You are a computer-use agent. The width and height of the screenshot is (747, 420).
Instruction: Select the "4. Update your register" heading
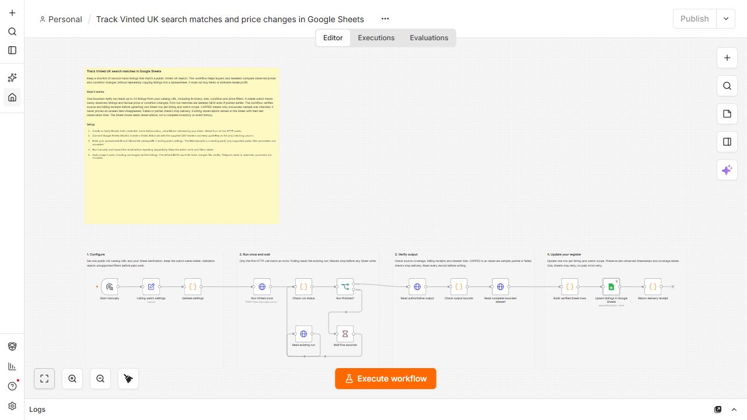(x=565, y=254)
